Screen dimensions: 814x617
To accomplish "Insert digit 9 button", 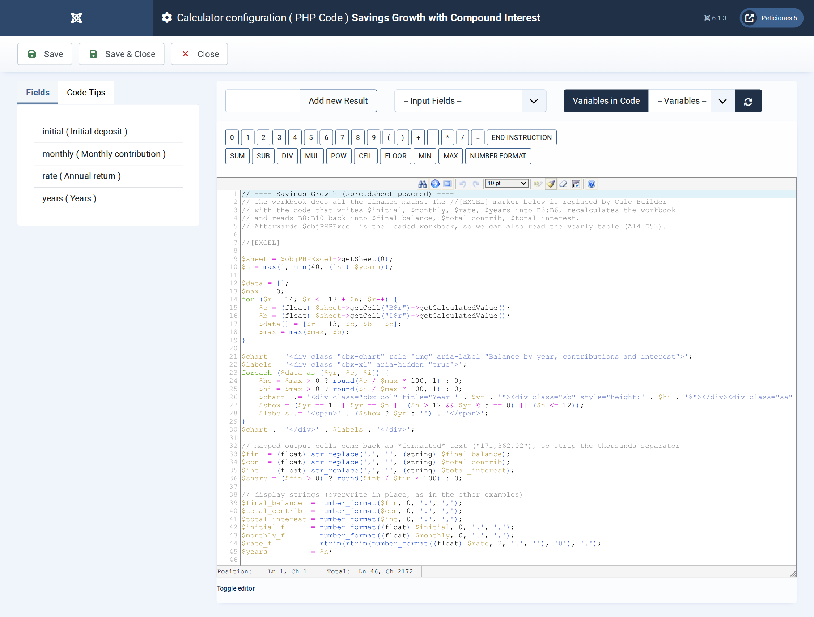I will 373,137.
